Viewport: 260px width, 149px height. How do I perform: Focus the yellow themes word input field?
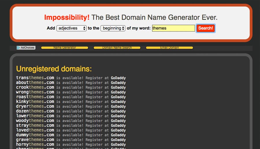pyautogui.click(x=173, y=28)
